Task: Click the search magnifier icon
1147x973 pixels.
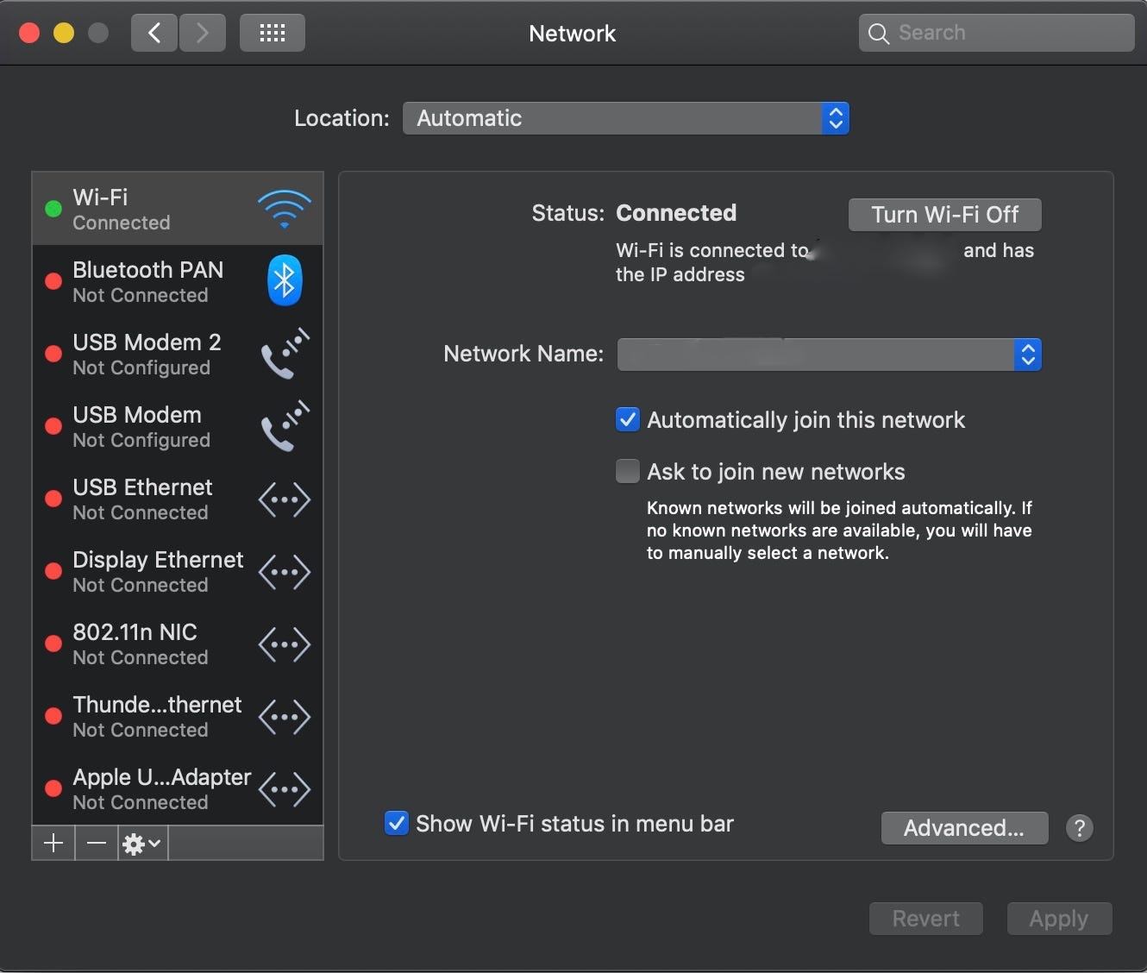Action: 878,34
